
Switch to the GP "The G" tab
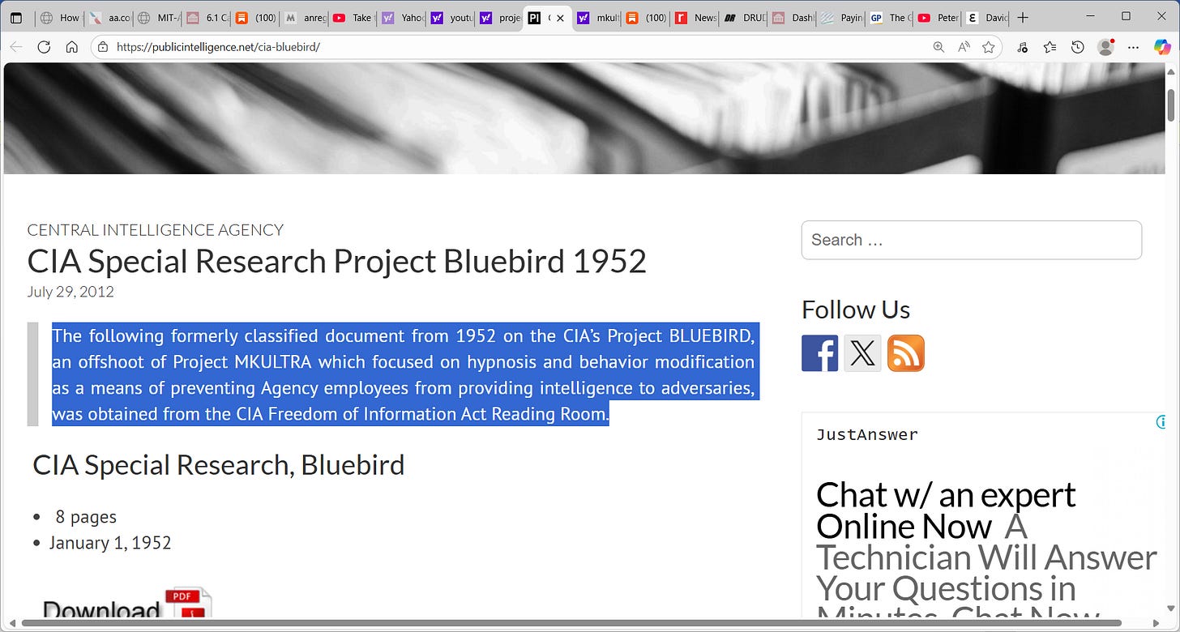point(888,17)
